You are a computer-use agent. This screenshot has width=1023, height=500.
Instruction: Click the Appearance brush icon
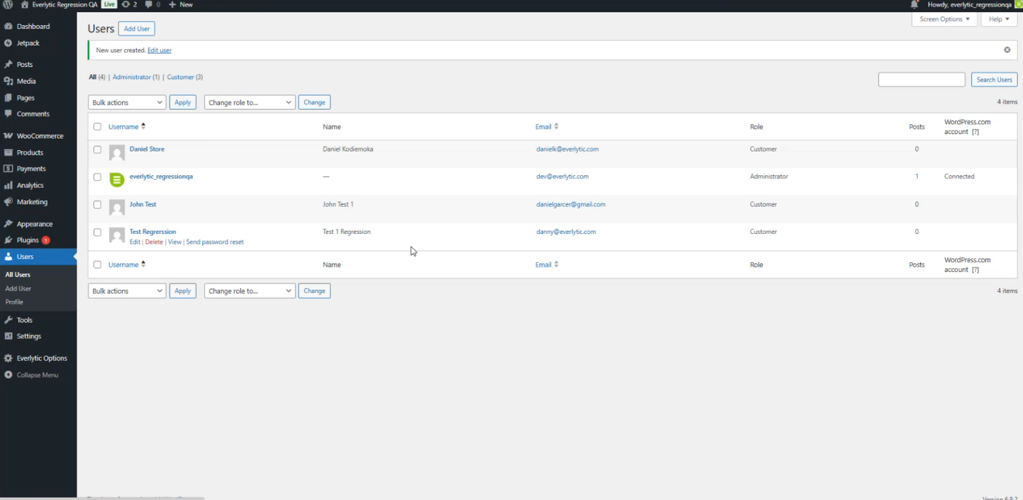(x=8, y=224)
